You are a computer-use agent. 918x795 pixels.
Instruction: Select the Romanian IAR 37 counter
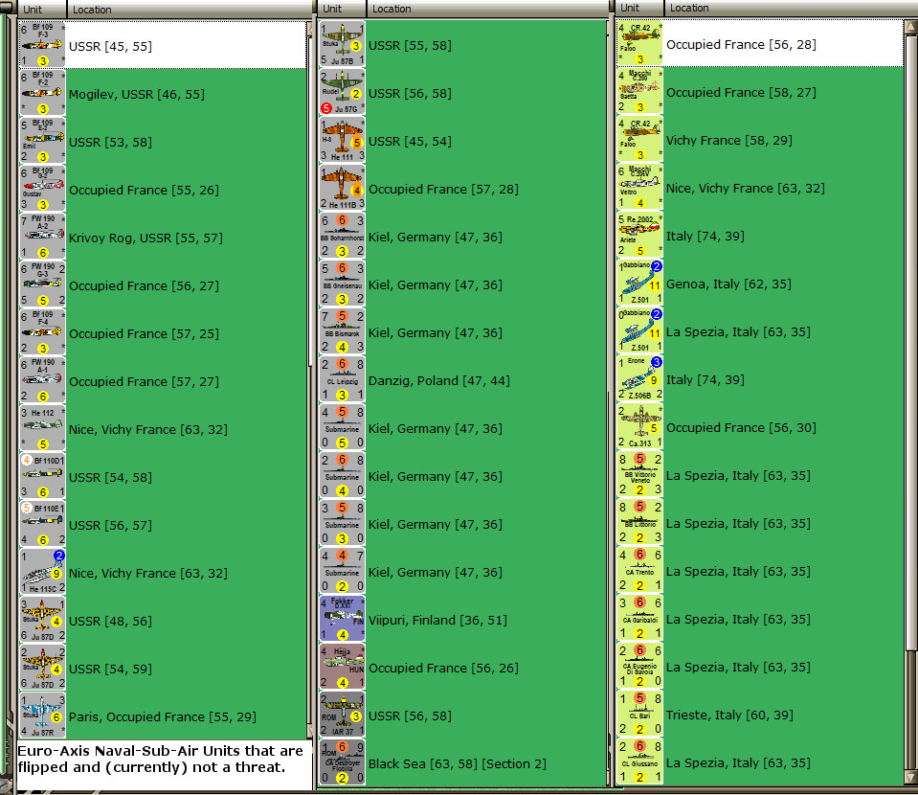coord(342,715)
